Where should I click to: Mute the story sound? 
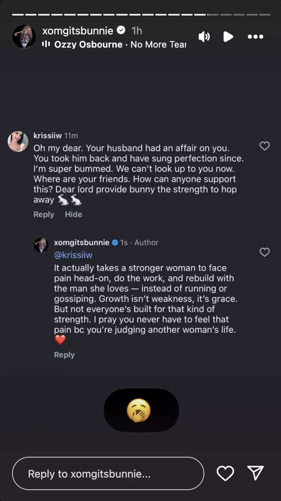(x=204, y=37)
